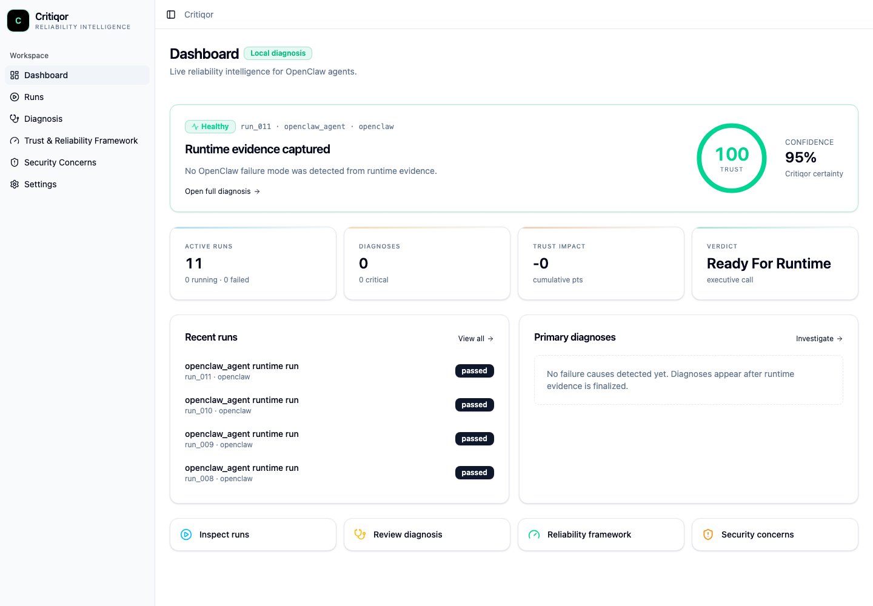Open the run_011 row in Recent runs
The width and height of the screenshot is (873, 606).
click(x=339, y=371)
